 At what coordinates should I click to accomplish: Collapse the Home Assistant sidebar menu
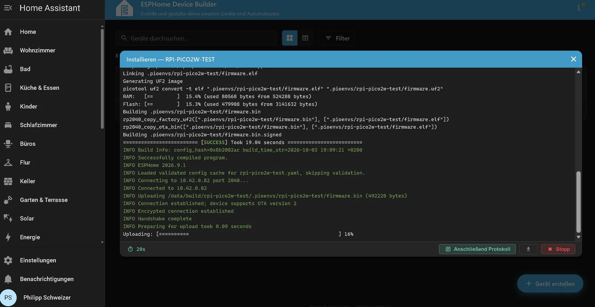tap(8, 8)
